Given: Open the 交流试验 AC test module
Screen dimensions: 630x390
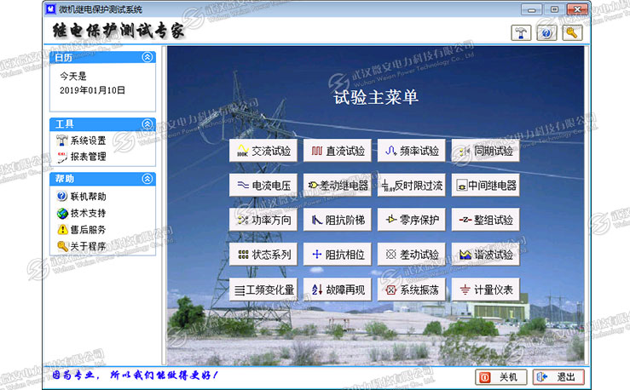Looking at the screenshot, I should coord(263,151).
